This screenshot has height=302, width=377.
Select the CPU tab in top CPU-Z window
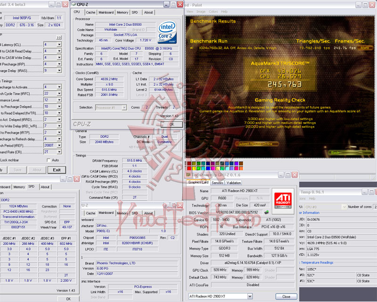coord(77,12)
